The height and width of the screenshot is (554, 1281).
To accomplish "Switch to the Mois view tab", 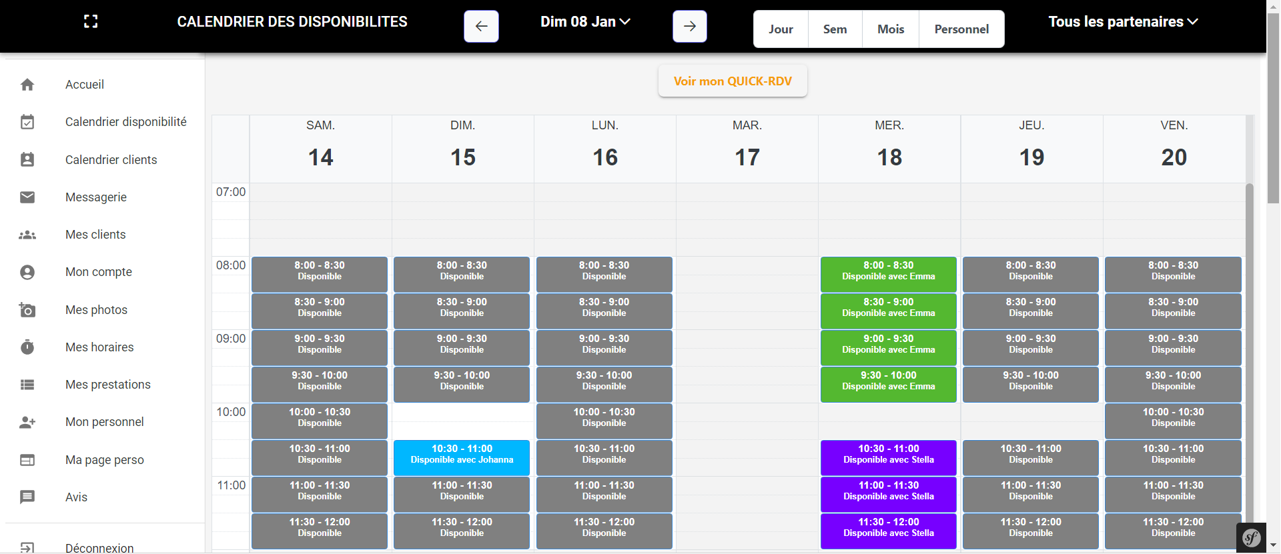I will click(890, 29).
